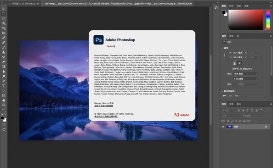Select the Gradient tool

pyautogui.click(x=4, y=67)
